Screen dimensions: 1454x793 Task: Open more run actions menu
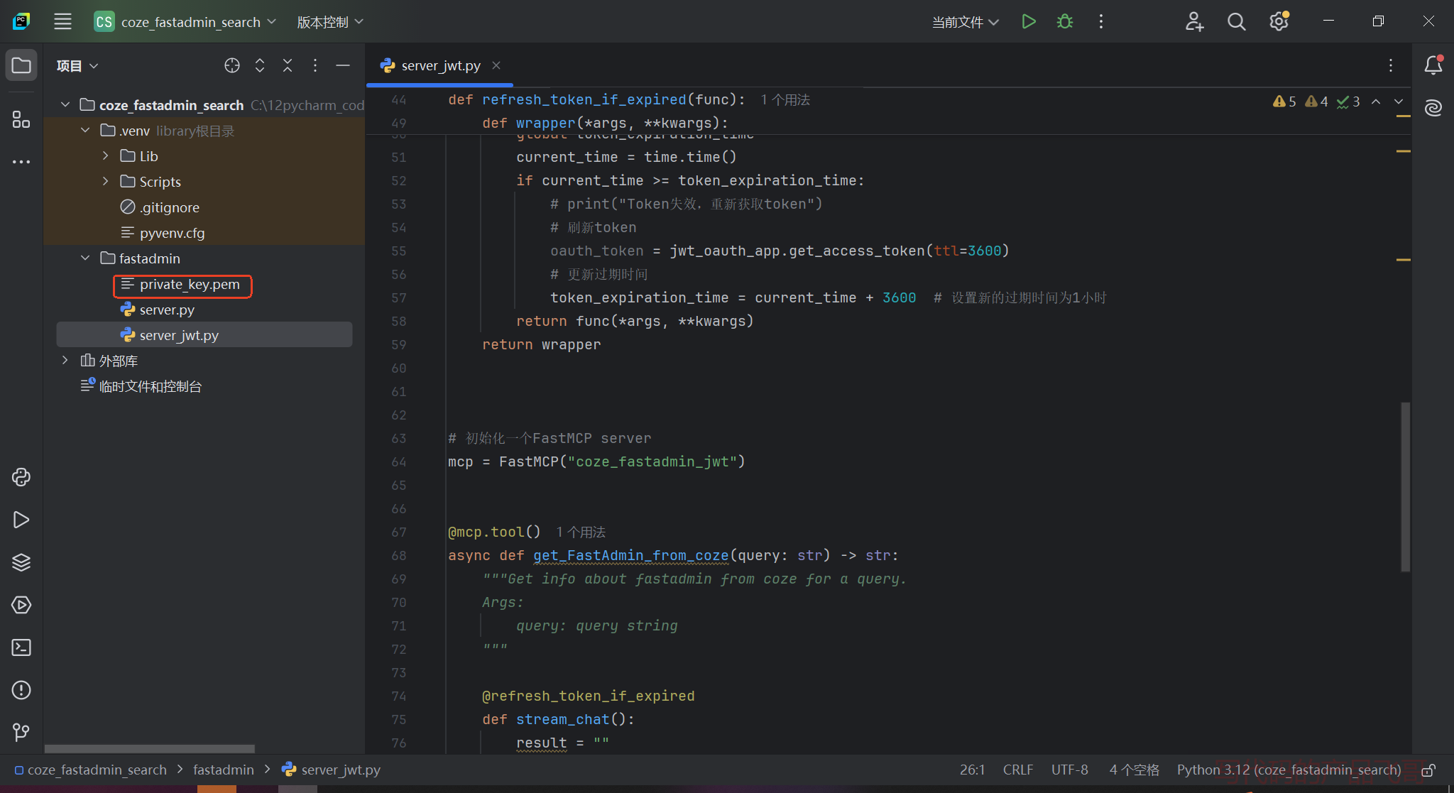(1101, 21)
